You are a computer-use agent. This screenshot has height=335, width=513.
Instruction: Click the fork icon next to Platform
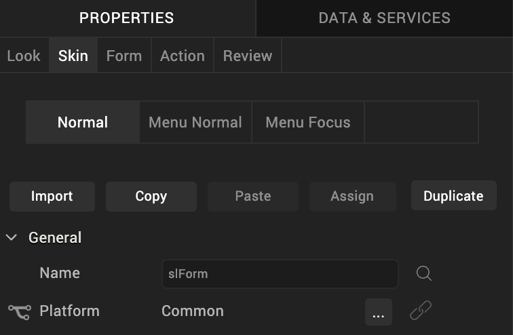pos(19,311)
